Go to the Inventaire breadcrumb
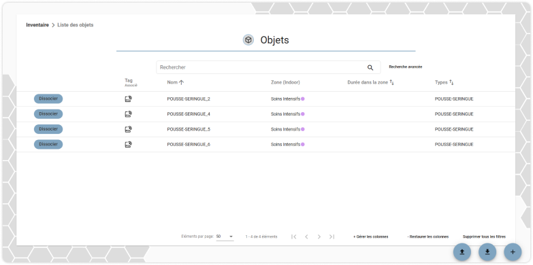This screenshot has width=533, height=265. (x=37, y=25)
